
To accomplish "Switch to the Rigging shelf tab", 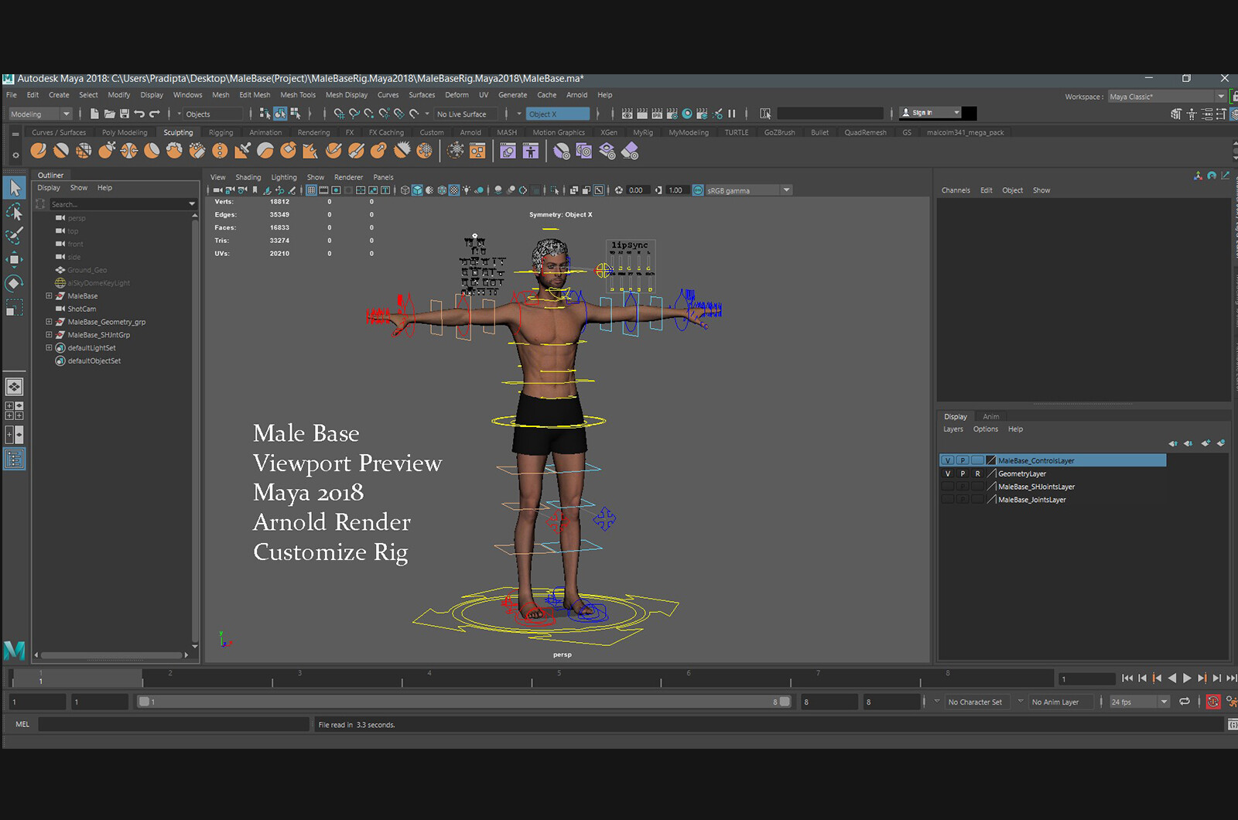I will tap(221, 132).
